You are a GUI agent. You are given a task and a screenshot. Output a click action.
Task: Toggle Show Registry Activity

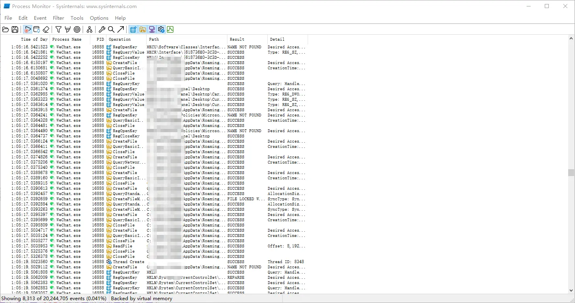click(x=133, y=29)
